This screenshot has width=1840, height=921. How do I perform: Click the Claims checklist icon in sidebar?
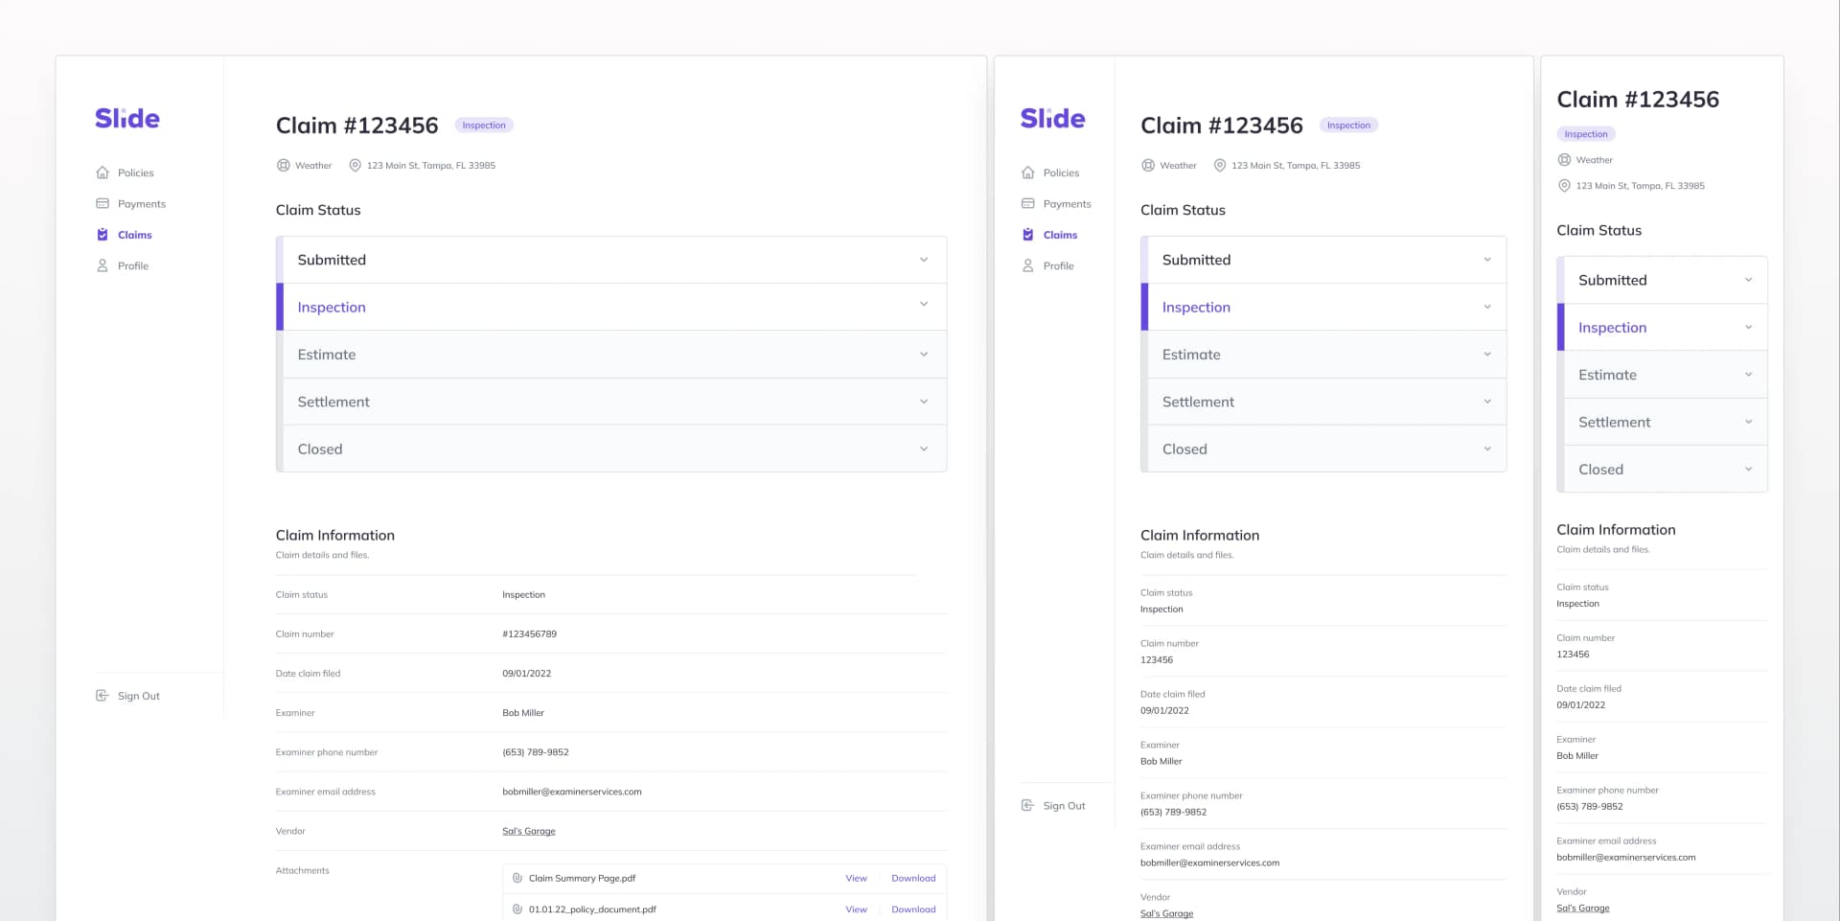(103, 235)
